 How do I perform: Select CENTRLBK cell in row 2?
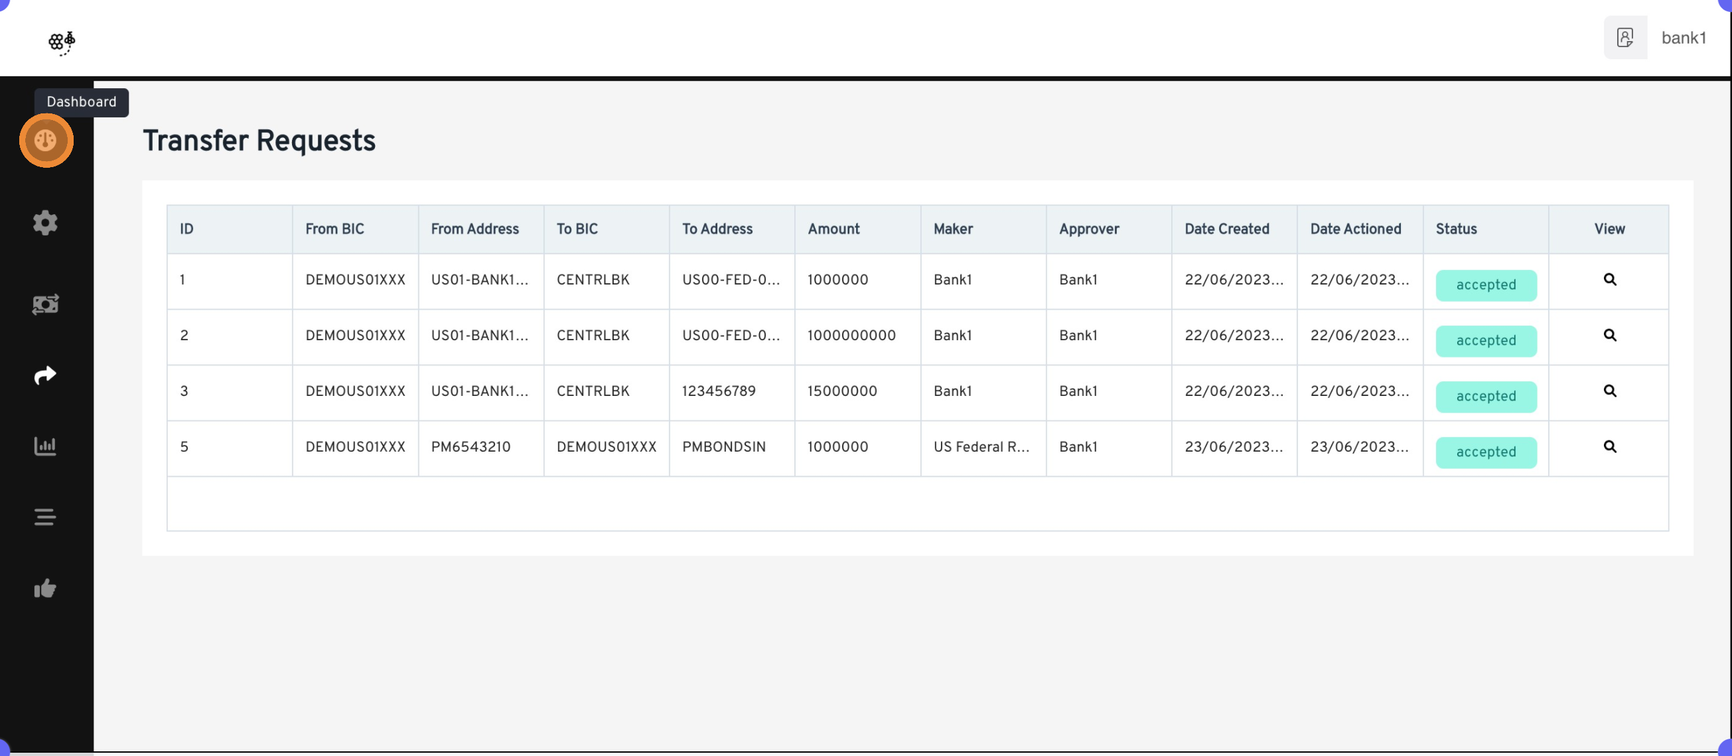click(x=607, y=337)
